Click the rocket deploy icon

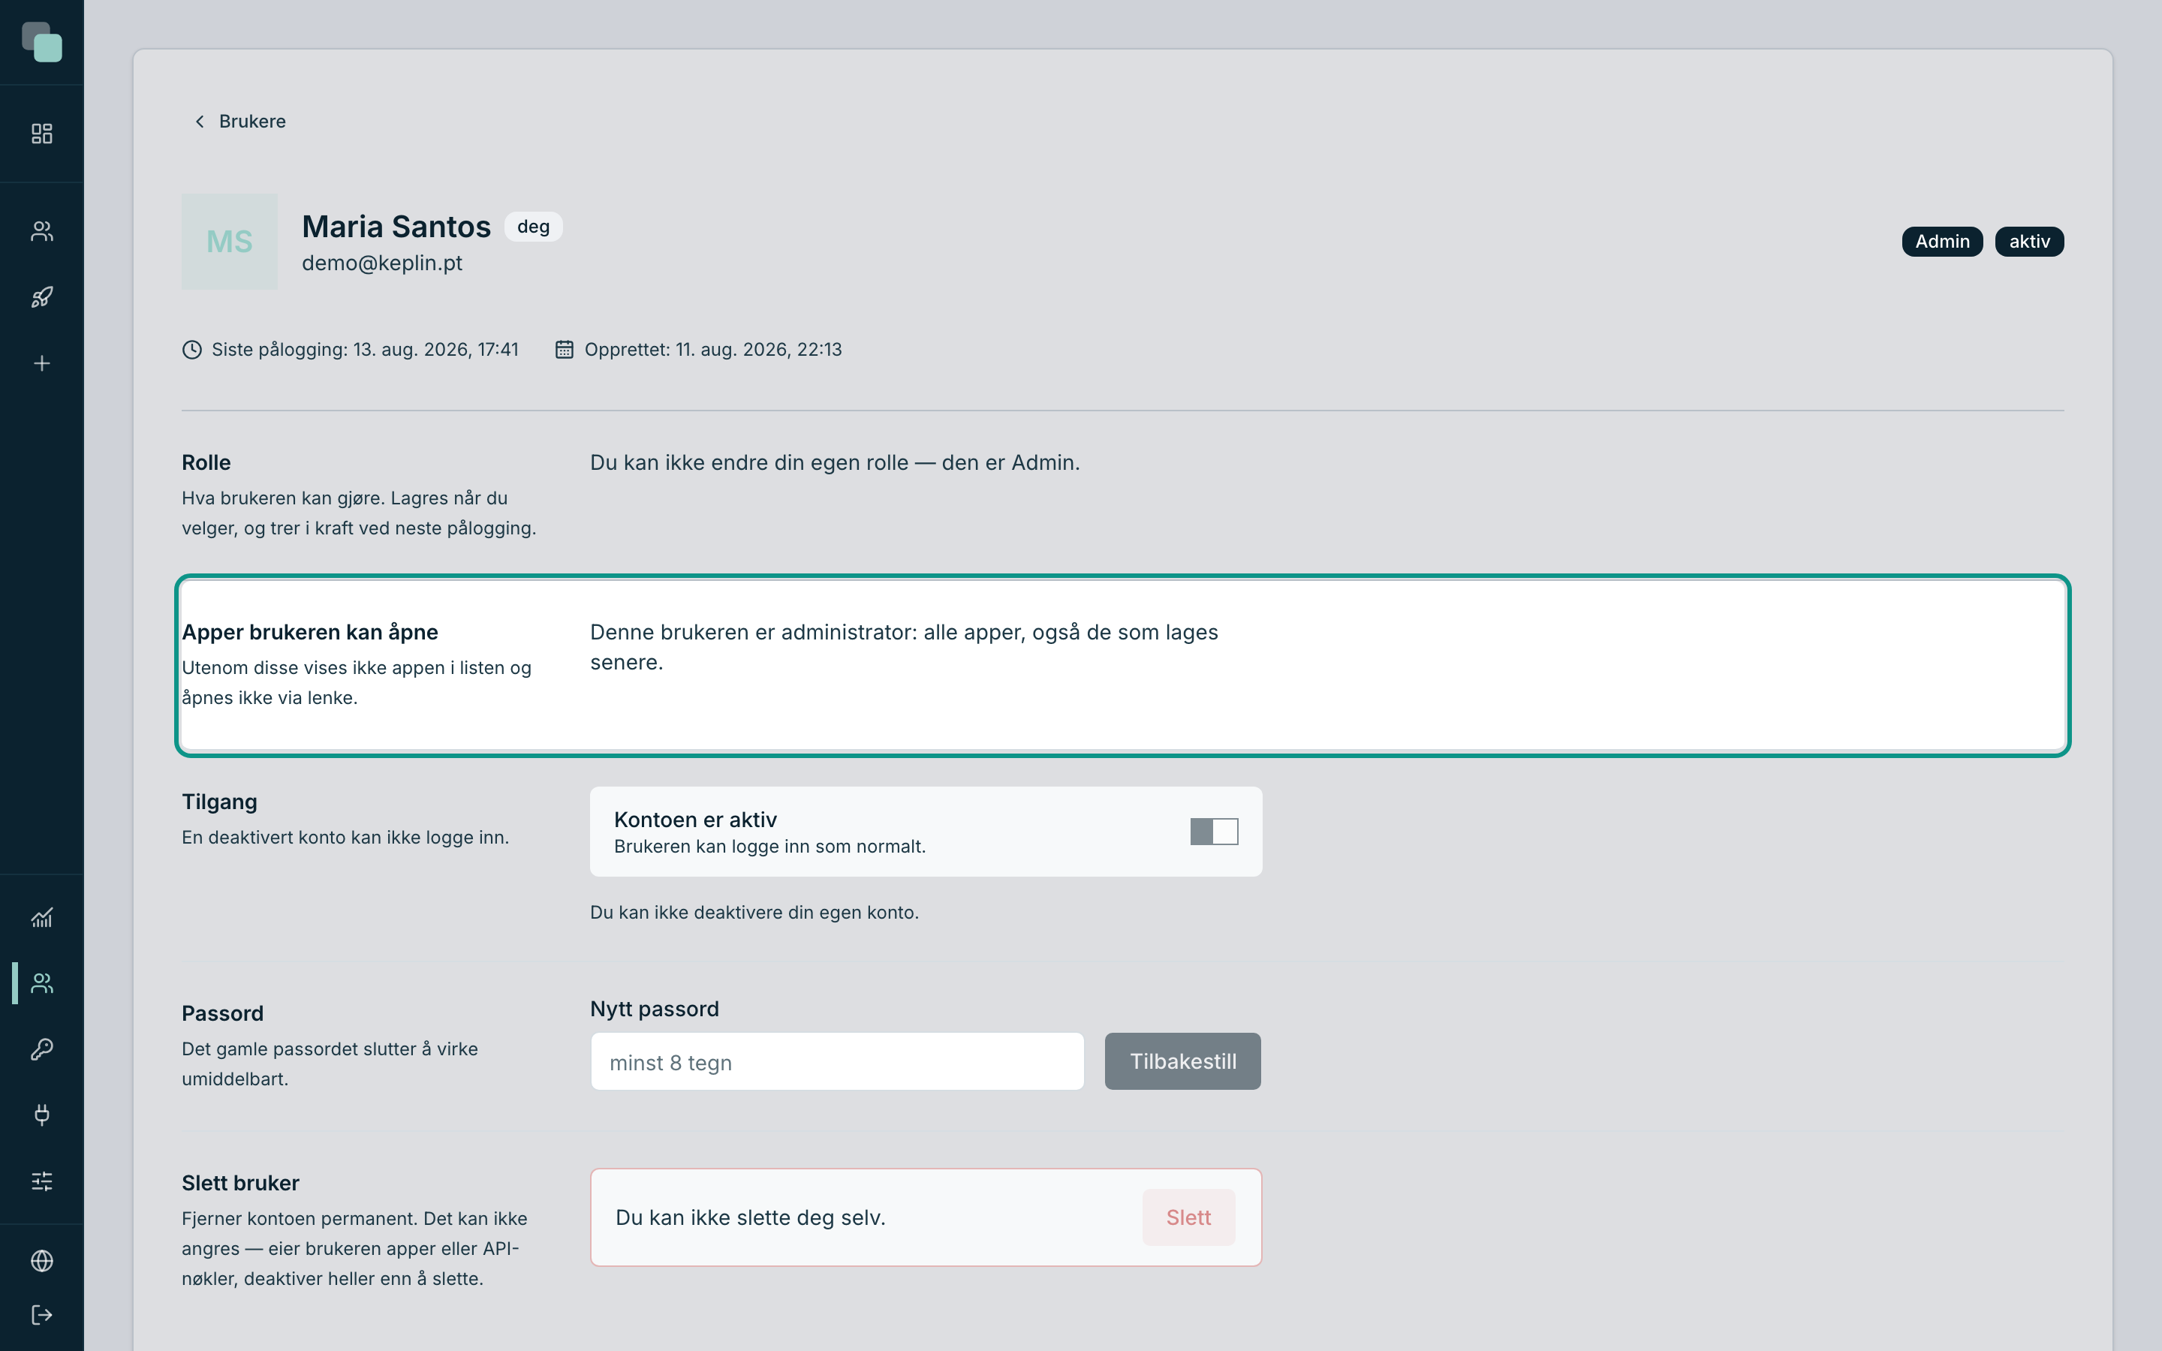coord(42,297)
